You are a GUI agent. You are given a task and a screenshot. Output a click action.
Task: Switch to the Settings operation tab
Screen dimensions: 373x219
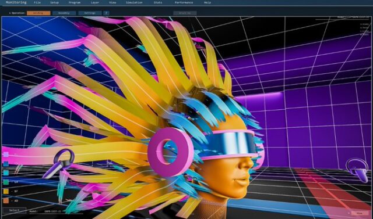point(90,13)
